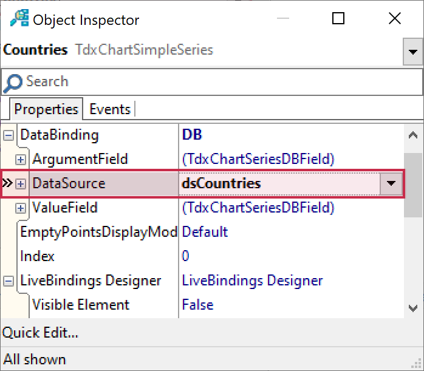The height and width of the screenshot is (371, 424).
Task: Switch to the Events tab
Action: tap(110, 109)
